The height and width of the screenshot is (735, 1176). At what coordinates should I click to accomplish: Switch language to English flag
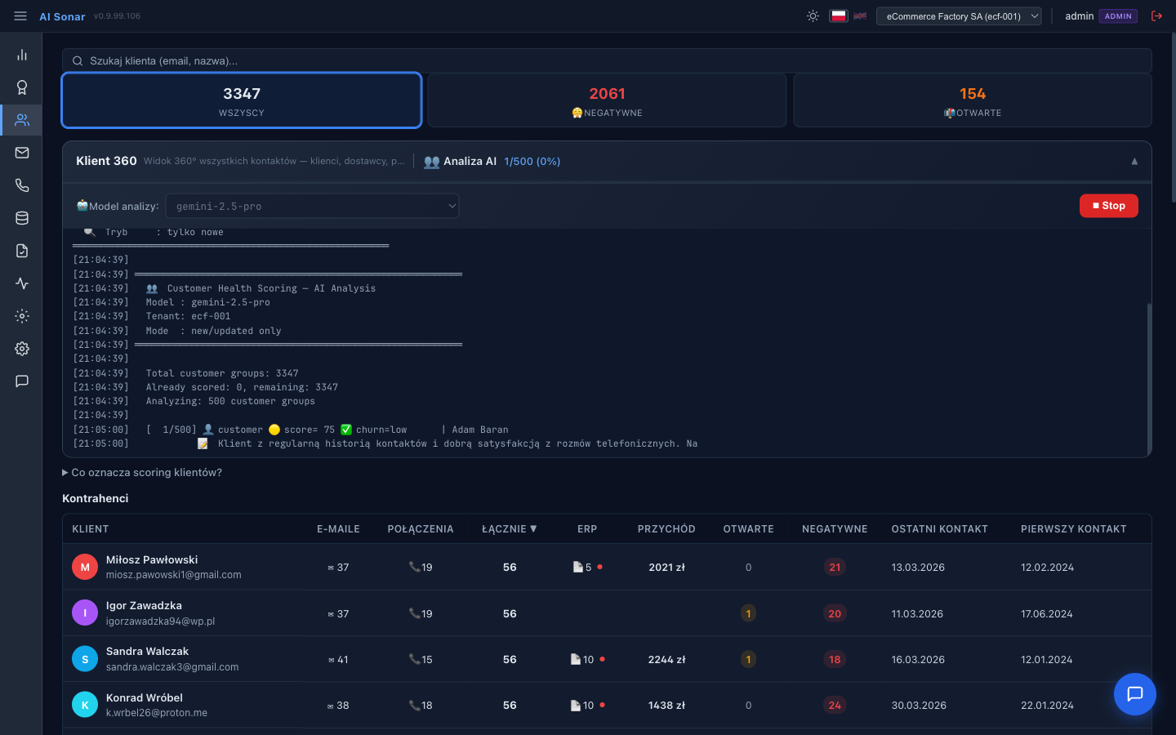[860, 16]
